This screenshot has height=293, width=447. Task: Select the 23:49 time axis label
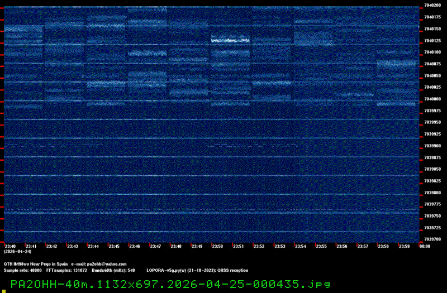pyautogui.click(x=197, y=246)
